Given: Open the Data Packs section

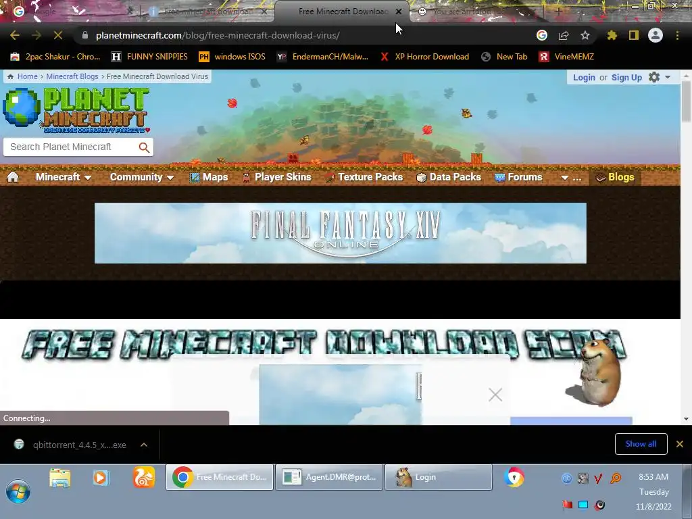Looking at the screenshot, I should (x=449, y=177).
